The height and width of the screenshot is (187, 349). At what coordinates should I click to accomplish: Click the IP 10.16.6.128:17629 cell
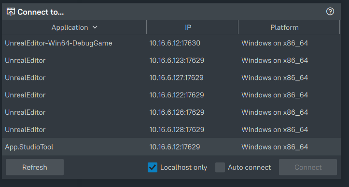point(177,130)
